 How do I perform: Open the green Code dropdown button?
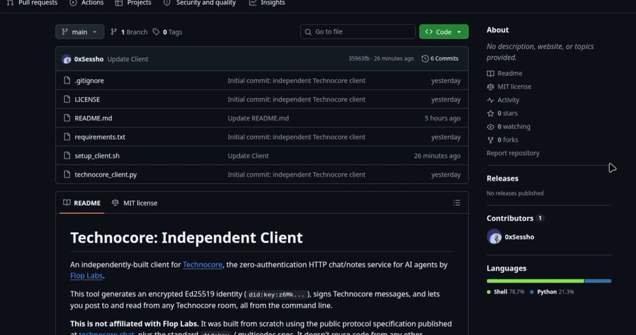[444, 32]
